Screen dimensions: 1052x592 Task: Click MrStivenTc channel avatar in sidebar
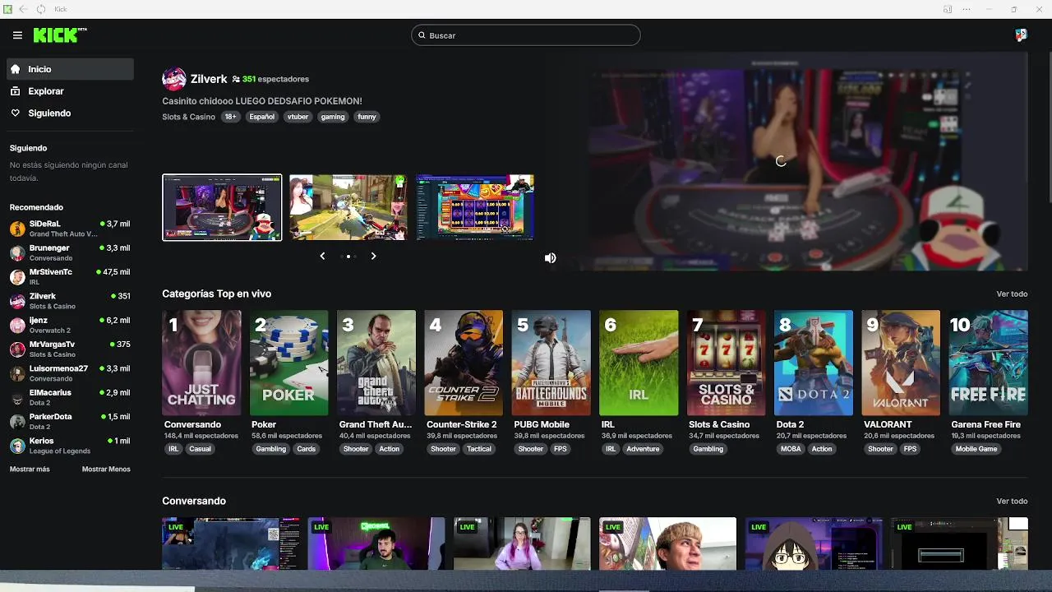17,277
